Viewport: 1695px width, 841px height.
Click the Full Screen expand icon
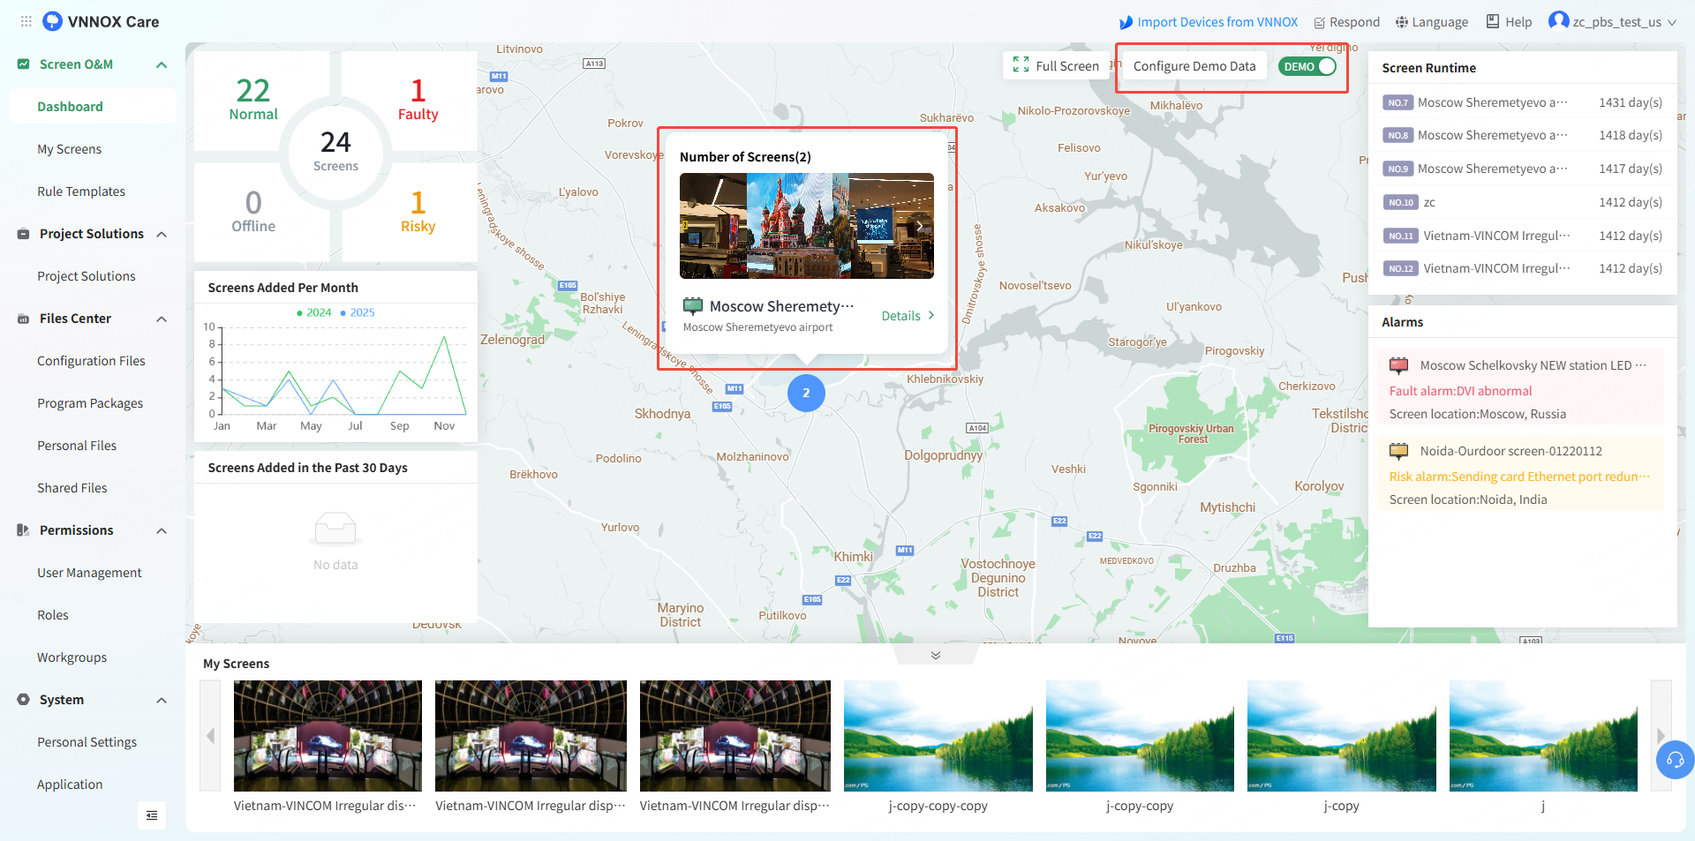point(1021,65)
